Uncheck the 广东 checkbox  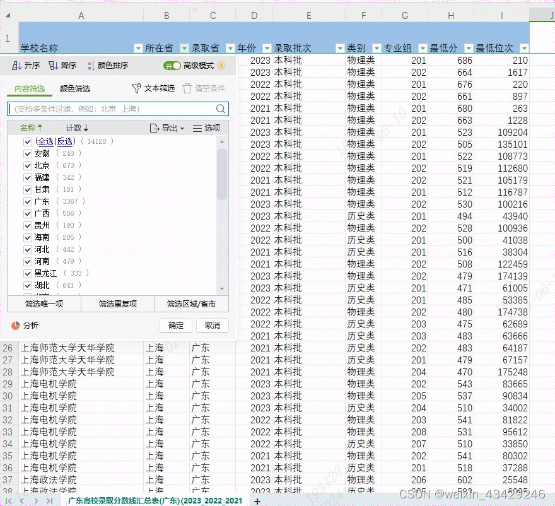click(28, 202)
